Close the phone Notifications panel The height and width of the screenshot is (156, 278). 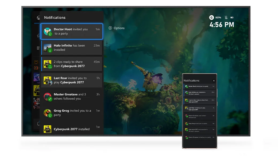(214, 81)
